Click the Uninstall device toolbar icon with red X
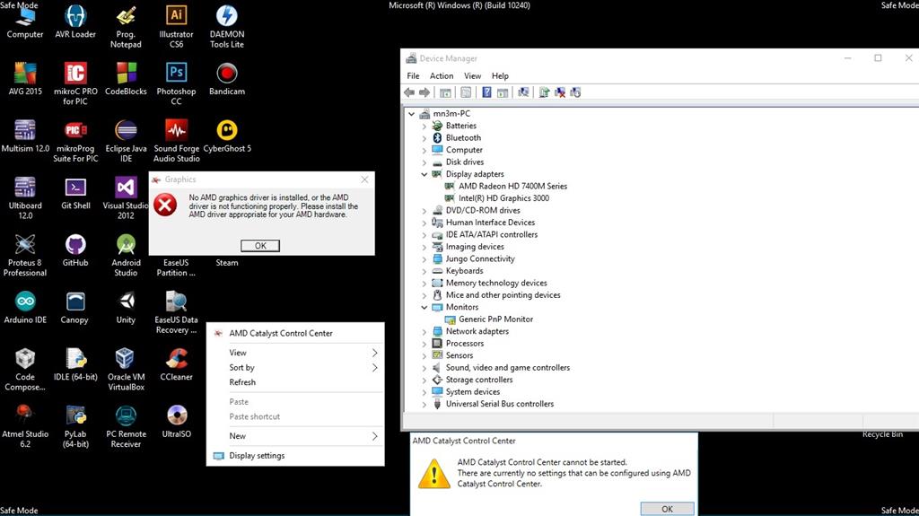This screenshot has width=919, height=516. click(x=560, y=92)
